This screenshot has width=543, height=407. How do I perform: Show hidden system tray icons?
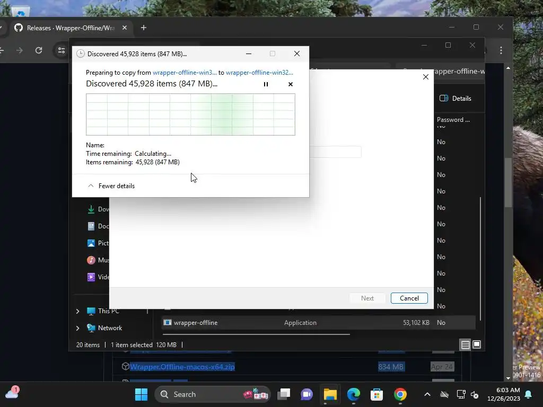[x=427, y=394]
